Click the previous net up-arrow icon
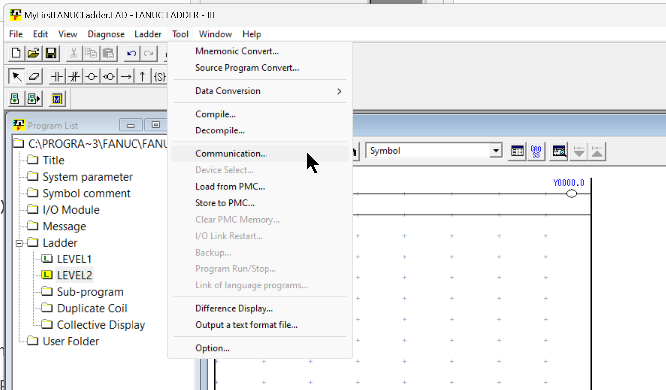666x390 pixels. point(597,151)
